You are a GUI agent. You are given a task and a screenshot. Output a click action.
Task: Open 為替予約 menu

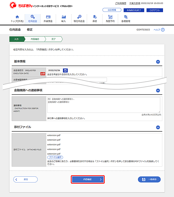(110, 19)
